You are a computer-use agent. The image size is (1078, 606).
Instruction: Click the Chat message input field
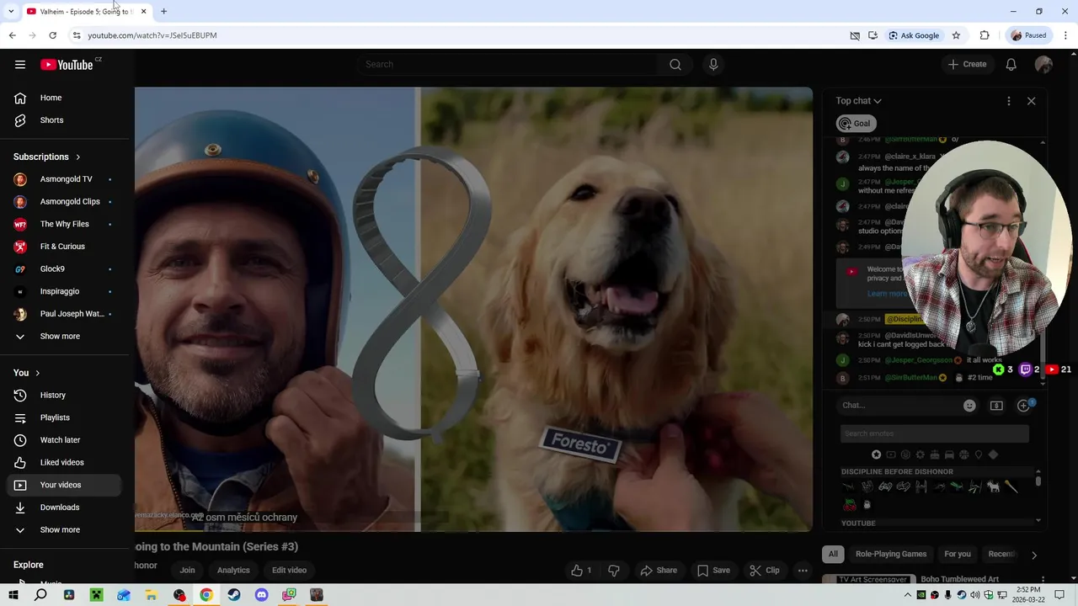[899, 406]
